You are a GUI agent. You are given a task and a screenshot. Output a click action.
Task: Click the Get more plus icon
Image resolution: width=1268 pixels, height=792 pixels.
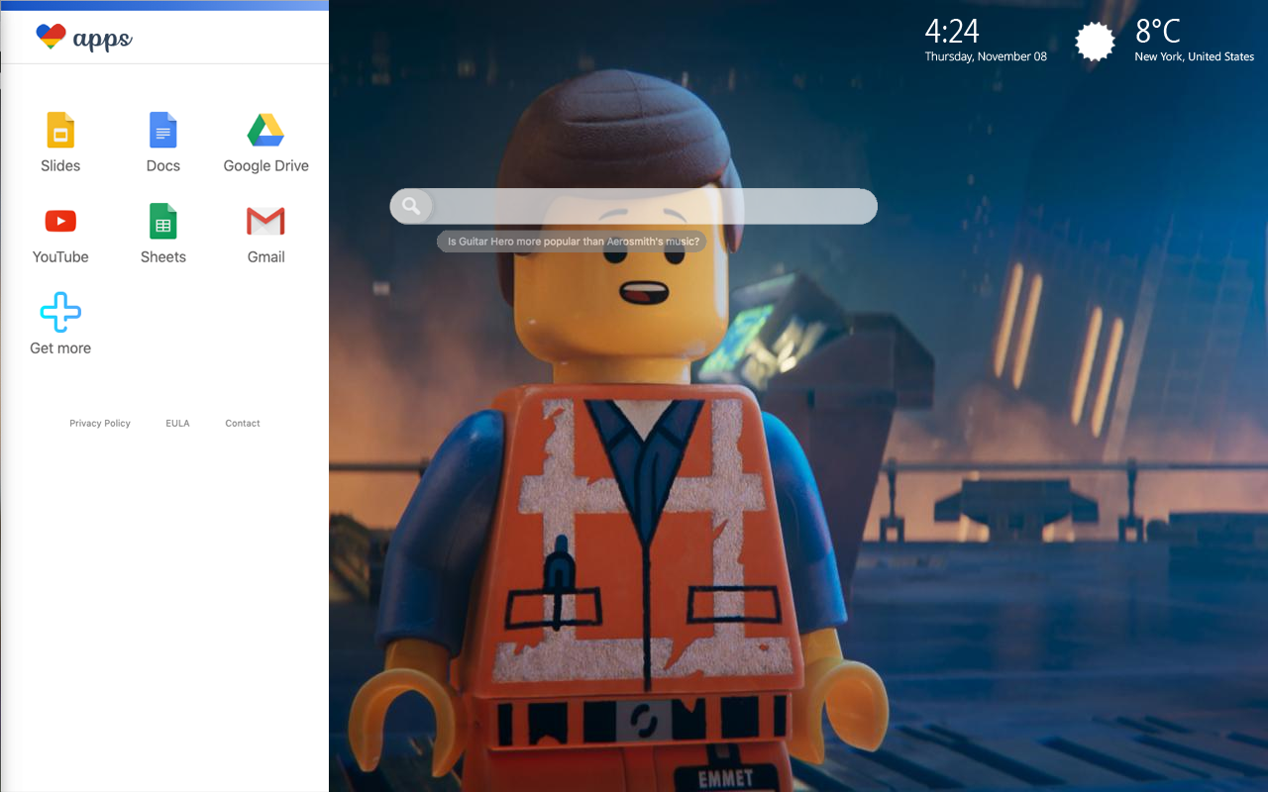click(60, 312)
